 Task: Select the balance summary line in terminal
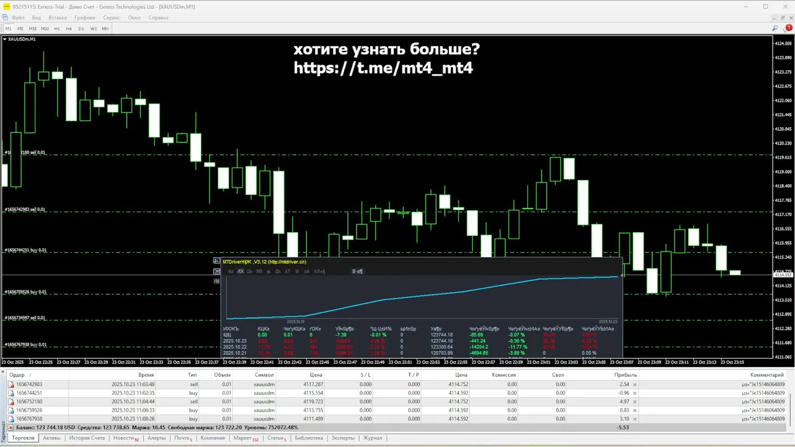coord(397,428)
